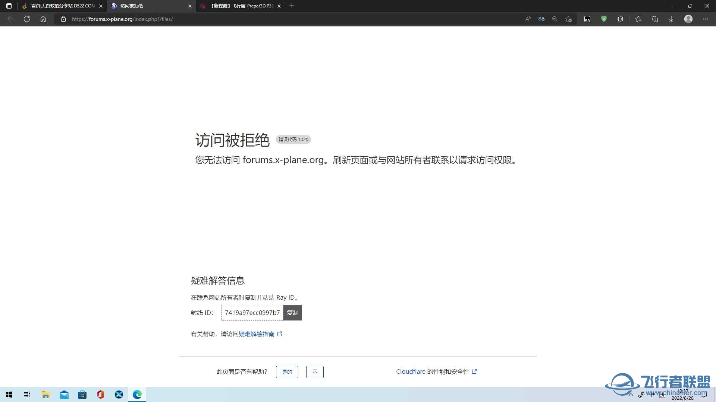Show the Favorites list icon
This screenshot has width=716, height=402.
pos(638,19)
